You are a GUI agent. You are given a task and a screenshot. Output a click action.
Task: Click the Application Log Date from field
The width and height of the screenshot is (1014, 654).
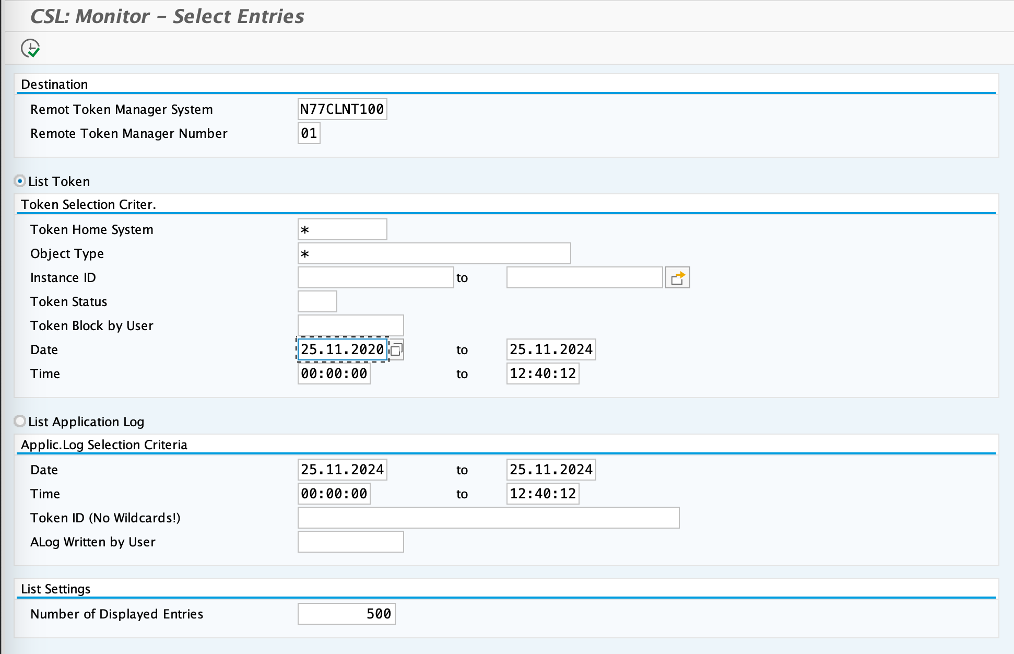click(x=341, y=469)
